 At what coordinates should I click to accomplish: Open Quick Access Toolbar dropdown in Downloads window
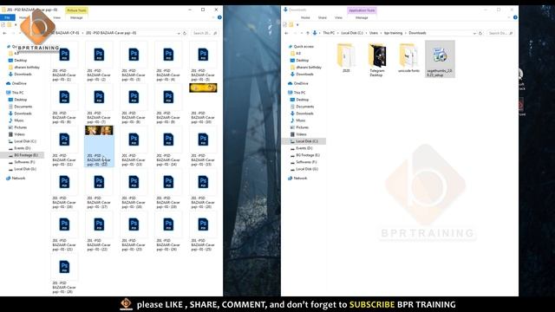297,25
